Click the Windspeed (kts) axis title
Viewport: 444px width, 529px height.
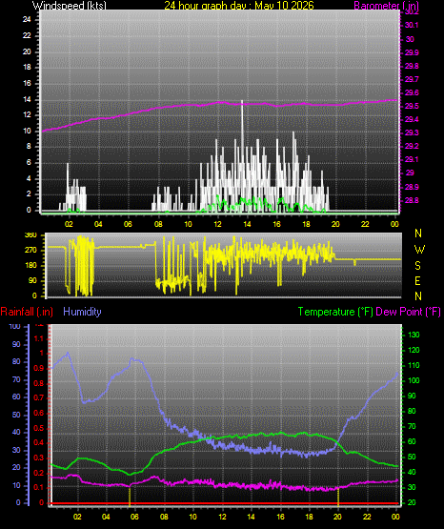click(x=70, y=5)
